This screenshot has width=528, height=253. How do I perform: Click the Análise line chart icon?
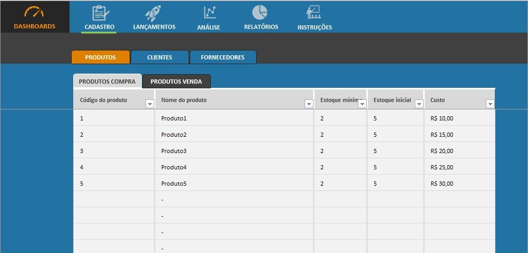click(209, 13)
